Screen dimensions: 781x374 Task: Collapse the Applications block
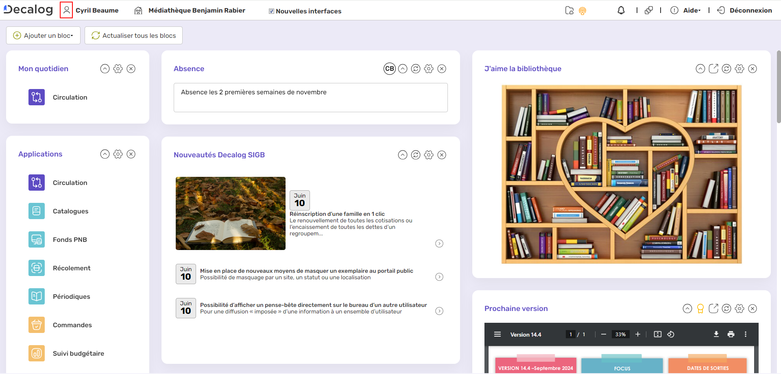tap(105, 154)
